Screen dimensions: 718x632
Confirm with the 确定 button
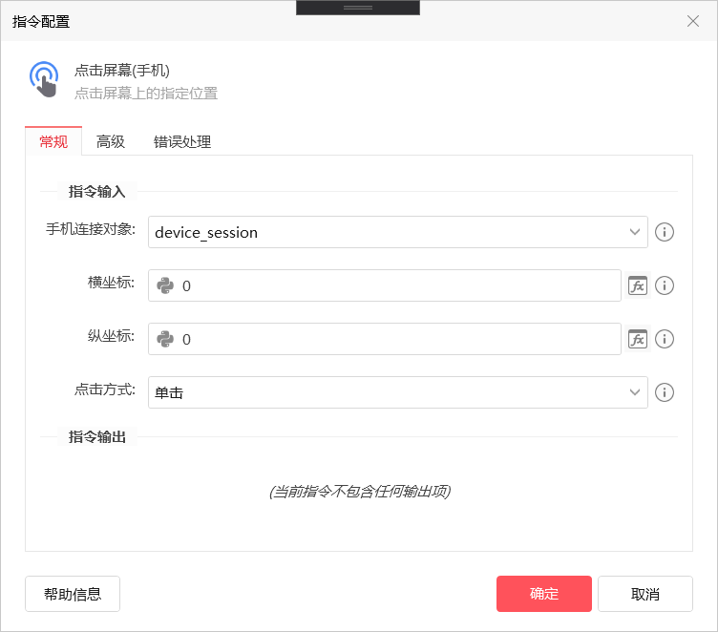544,594
